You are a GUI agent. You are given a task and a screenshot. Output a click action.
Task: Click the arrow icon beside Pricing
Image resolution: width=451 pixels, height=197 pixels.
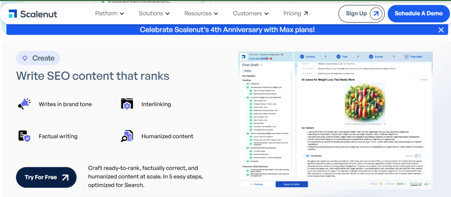(306, 14)
